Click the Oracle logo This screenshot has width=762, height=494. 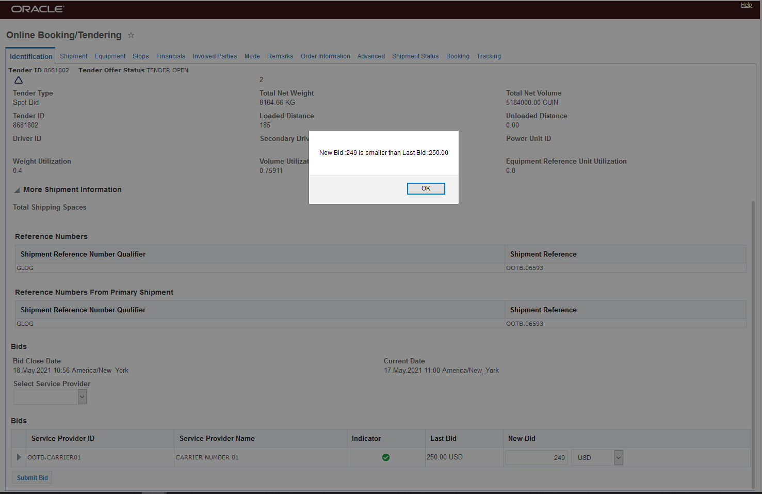point(38,9)
